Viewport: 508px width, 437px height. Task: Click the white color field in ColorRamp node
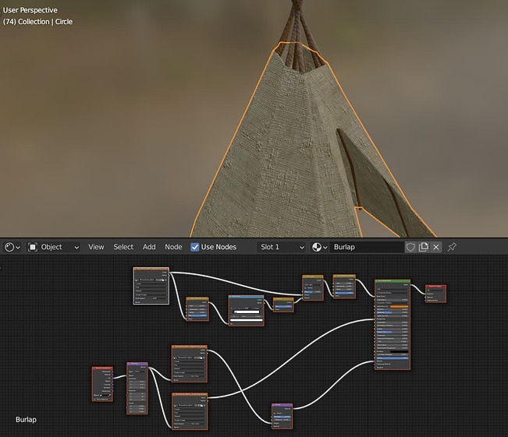coord(246,320)
